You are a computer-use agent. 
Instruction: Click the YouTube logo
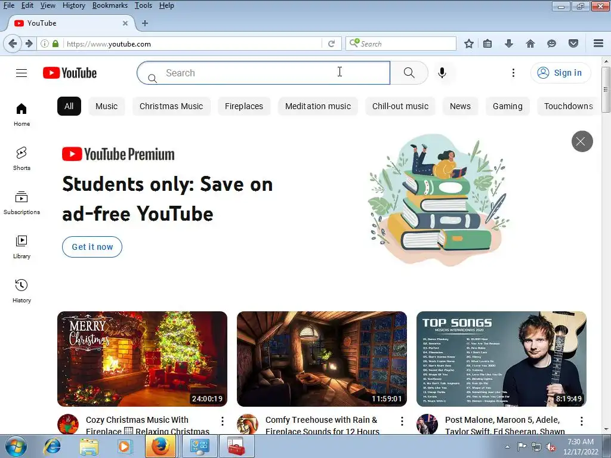point(70,73)
